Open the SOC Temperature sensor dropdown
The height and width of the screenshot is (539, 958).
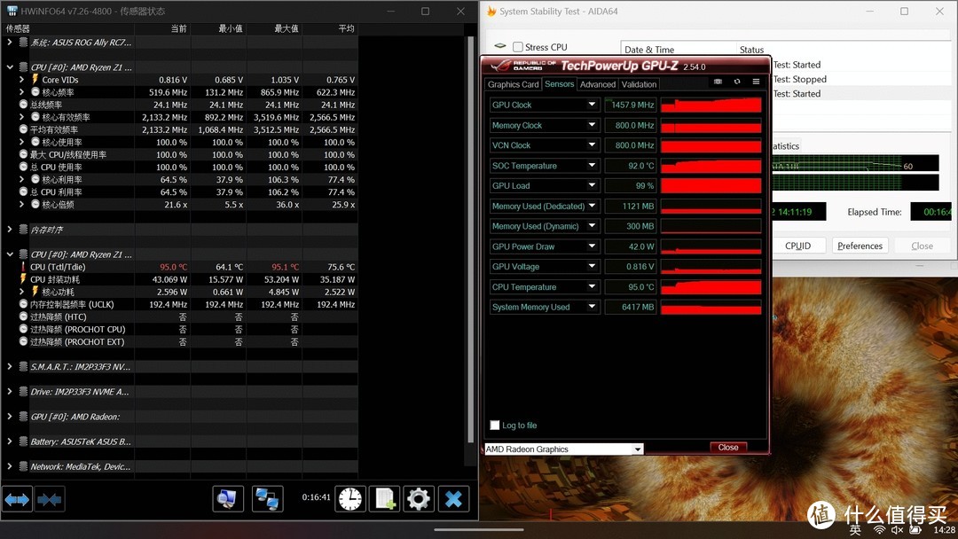592,165
